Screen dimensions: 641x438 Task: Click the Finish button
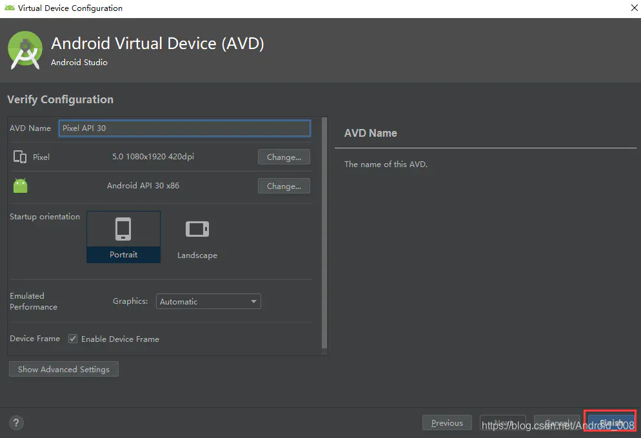[x=611, y=423]
